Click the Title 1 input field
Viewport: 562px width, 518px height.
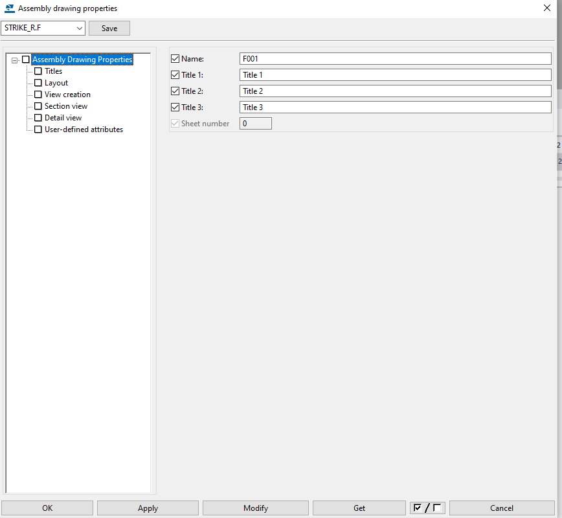pyautogui.click(x=396, y=74)
